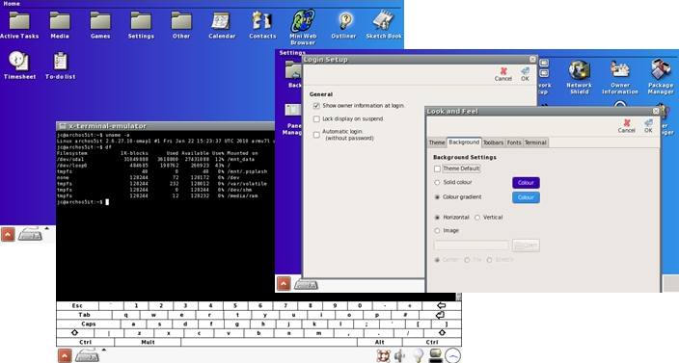
Task: Click OK in Look and Feel window
Action: [648, 126]
